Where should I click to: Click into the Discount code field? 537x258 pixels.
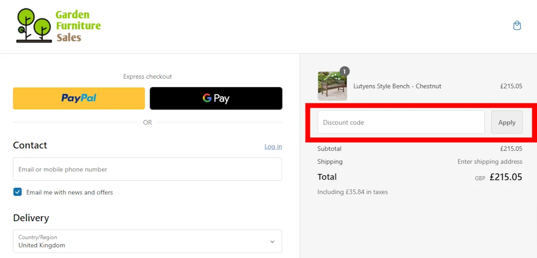tap(401, 122)
